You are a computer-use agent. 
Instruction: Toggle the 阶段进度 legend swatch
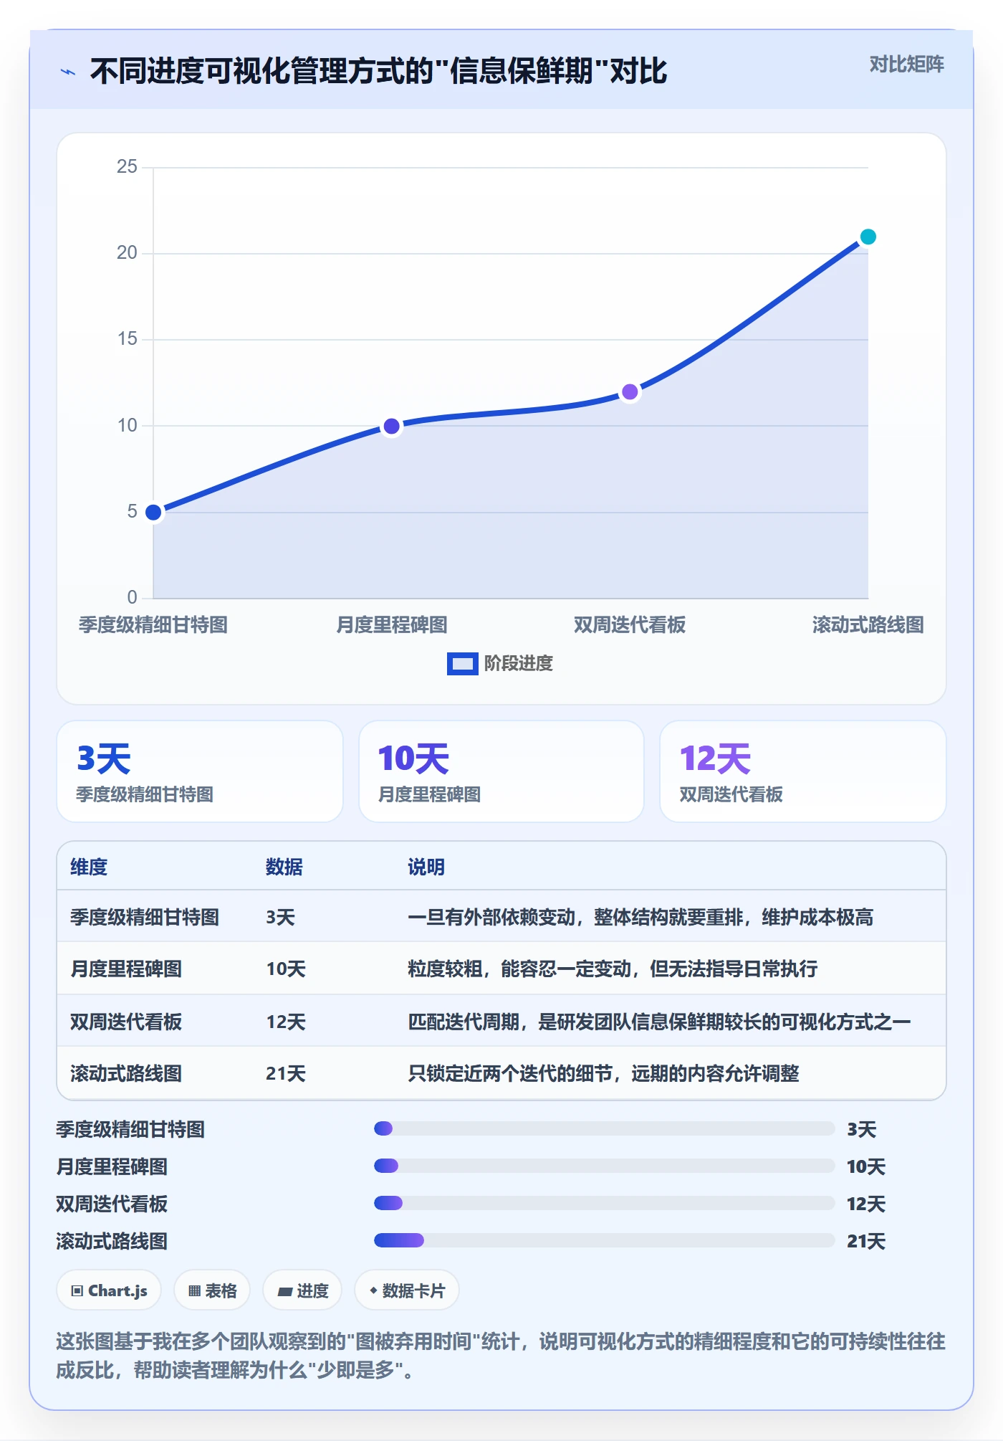[x=462, y=664]
